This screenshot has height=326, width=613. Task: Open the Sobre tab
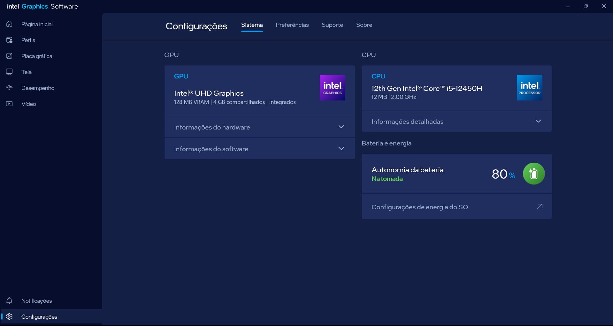(364, 25)
